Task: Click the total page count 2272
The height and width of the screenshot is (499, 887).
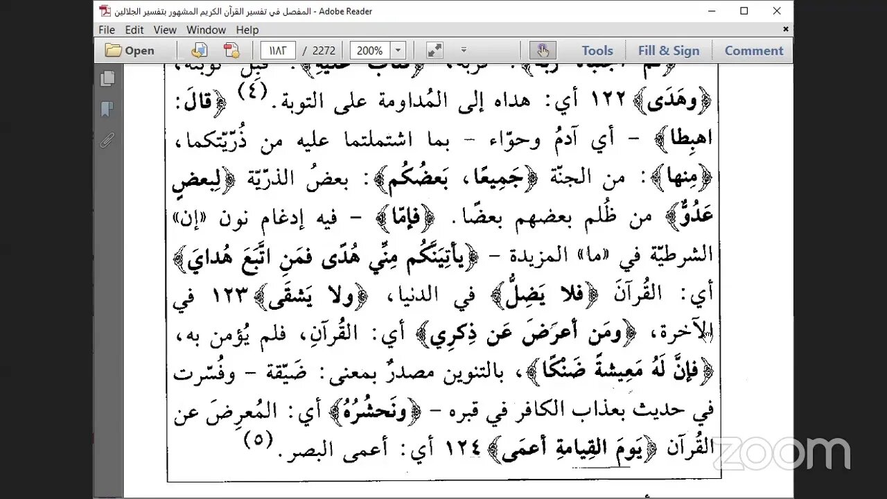Action: tap(324, 51)
